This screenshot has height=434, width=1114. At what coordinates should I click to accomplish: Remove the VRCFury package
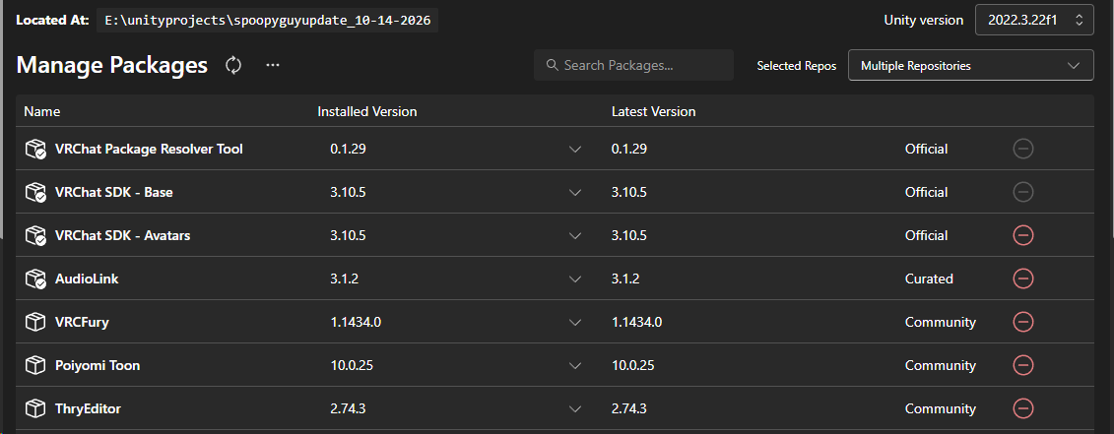1023,322
